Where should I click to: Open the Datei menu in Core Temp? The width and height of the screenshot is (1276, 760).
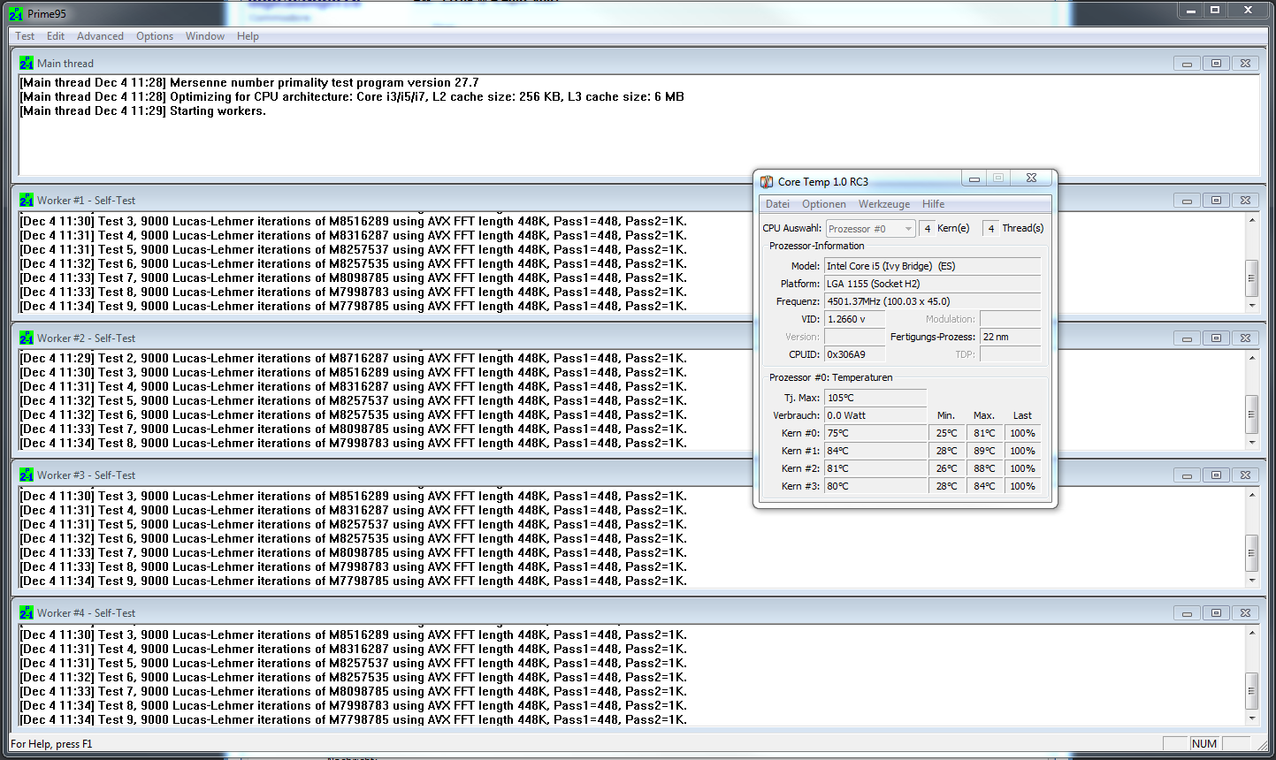coord(777,204)
